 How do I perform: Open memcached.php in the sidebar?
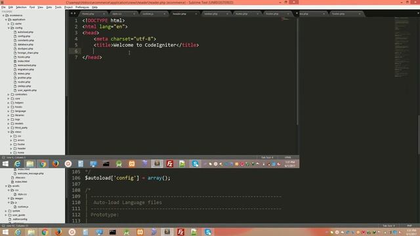click(x=27, y=66)
